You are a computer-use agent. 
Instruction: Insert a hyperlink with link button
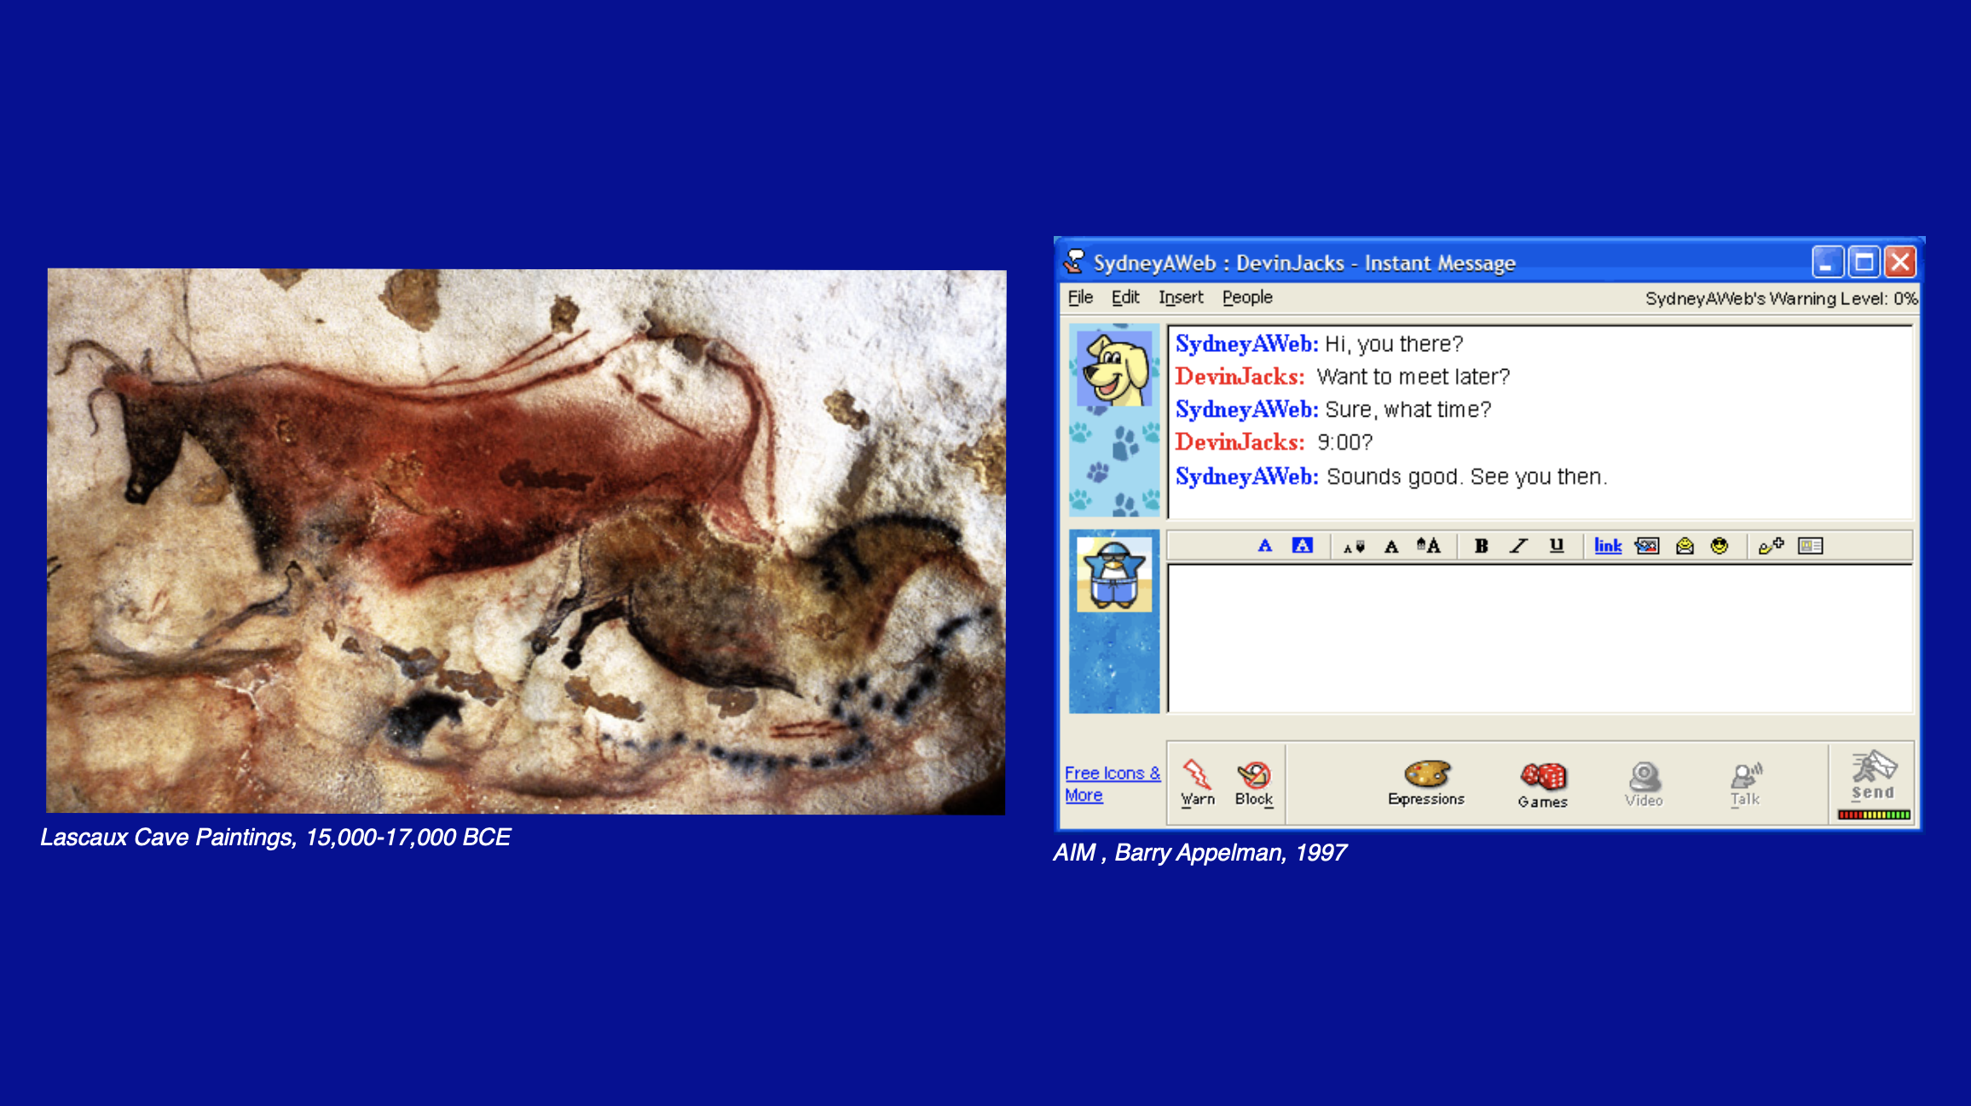1607,546
